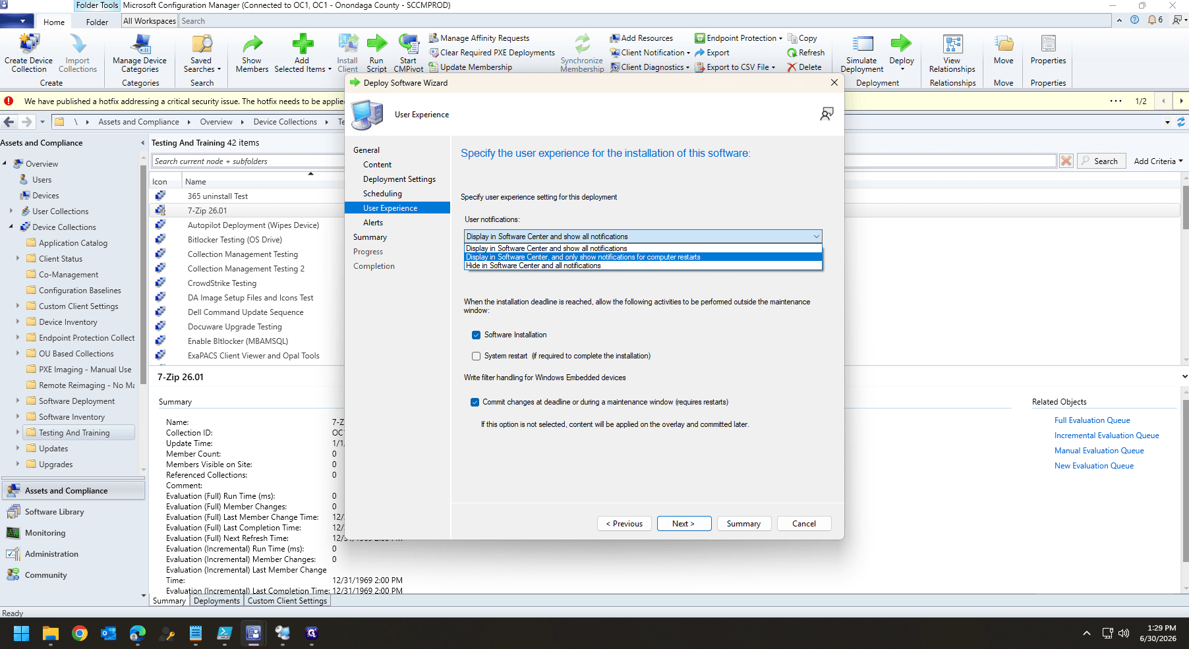Click Refresh in the ribbon
The height and width of the screenshot is (649, 1189).
click(805, 53)
